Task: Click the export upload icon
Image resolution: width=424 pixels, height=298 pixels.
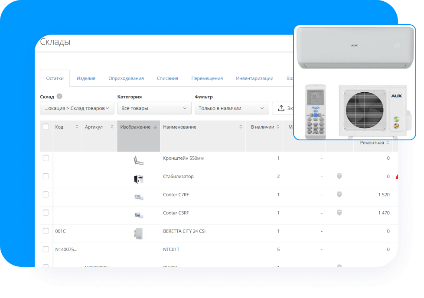Action: [x=281, y=108]
